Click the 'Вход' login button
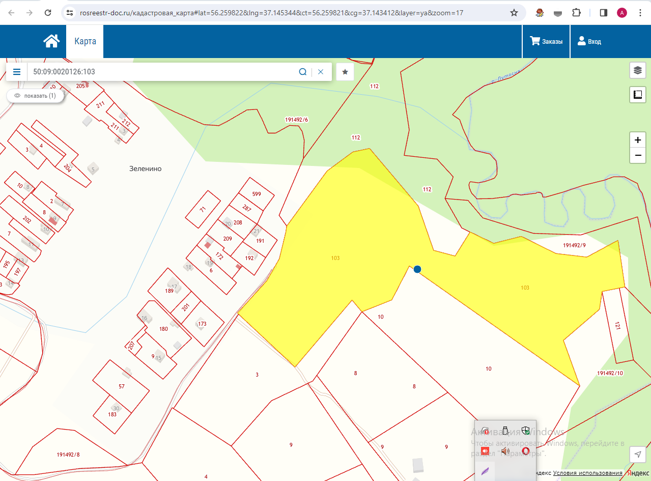651x481 pixels. point(589,41)
